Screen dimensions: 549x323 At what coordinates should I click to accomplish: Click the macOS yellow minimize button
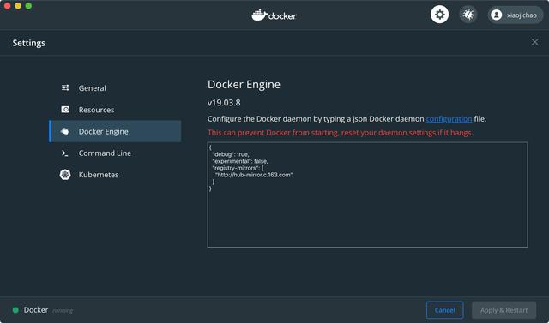pyautogui.click(x=18, y=6)
